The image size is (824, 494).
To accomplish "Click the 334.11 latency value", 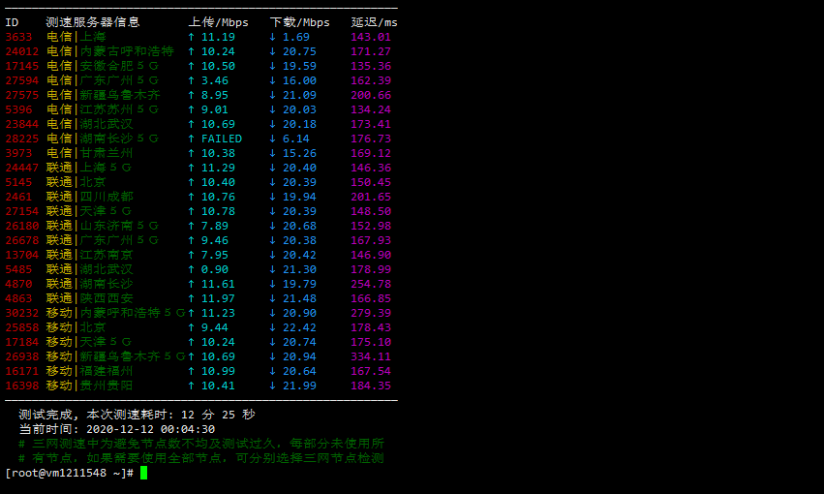I will pos(371,356).
